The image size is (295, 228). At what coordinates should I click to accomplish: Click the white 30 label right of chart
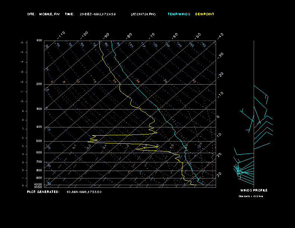click(219, 174)
